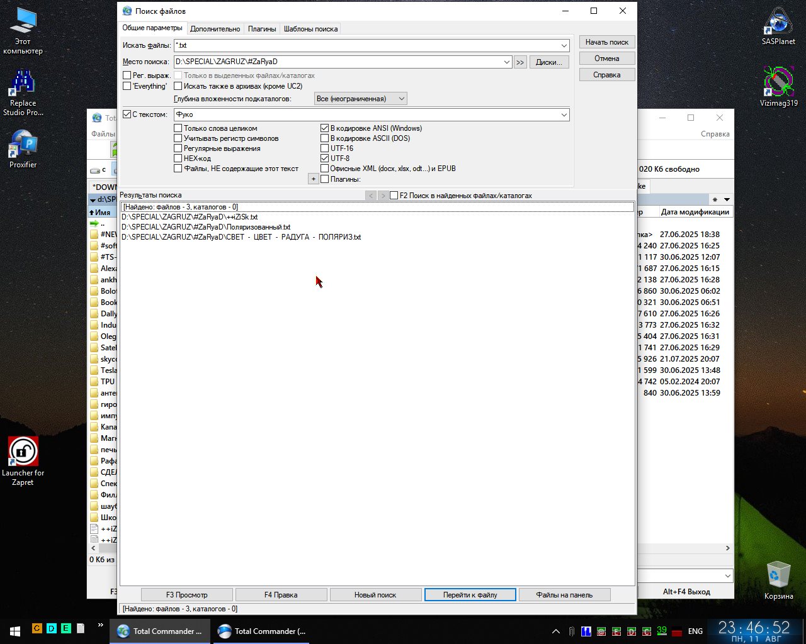
Task: Switch to the 'Дополнительно' tab
Action: [215, 28]
